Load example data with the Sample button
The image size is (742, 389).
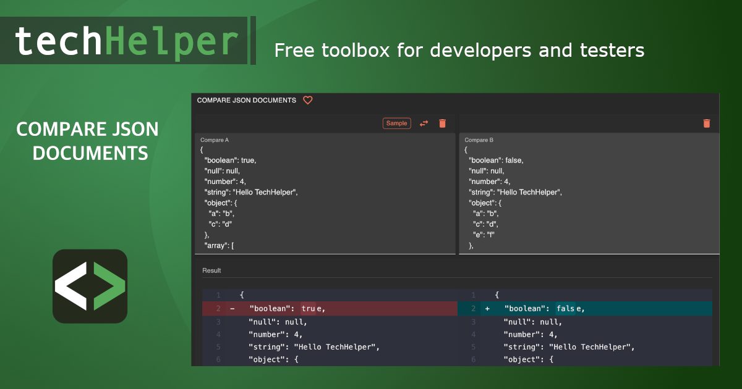pos(396,123)
